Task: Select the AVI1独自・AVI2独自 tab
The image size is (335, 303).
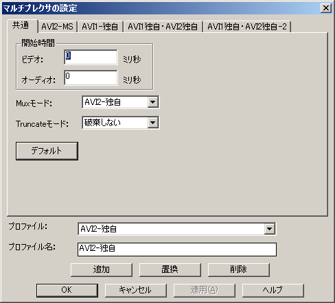Action: click(x=163, y=27)
